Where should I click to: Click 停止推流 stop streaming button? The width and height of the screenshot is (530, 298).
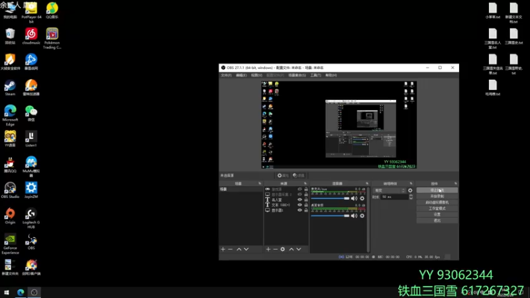[437, 190]
